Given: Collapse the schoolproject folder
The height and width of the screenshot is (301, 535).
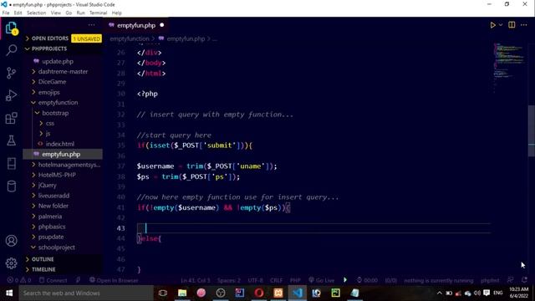Looking at the screenshot, I should 56,247.
